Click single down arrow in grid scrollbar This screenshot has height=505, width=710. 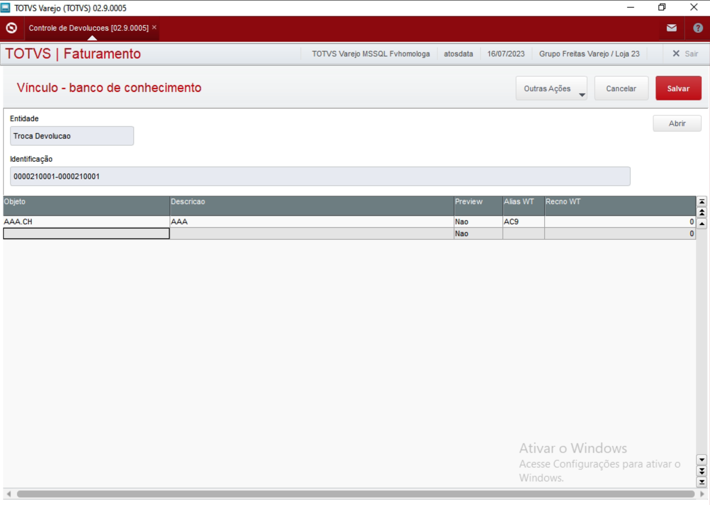point(702,459)
